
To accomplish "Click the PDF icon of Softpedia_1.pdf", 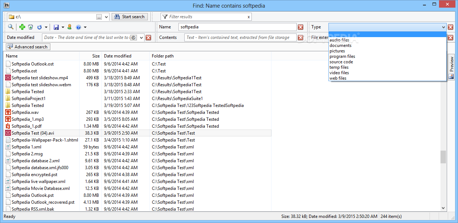I will pos(8,126).
